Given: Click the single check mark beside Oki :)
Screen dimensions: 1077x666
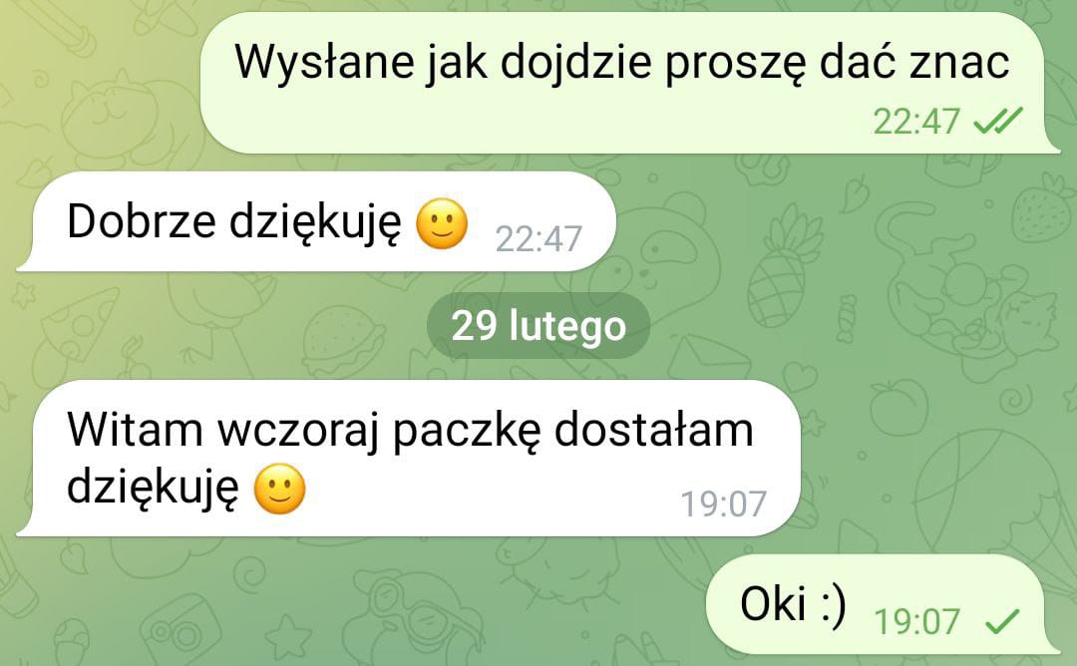Looking at the screenshot, I should click(1002, 622).
